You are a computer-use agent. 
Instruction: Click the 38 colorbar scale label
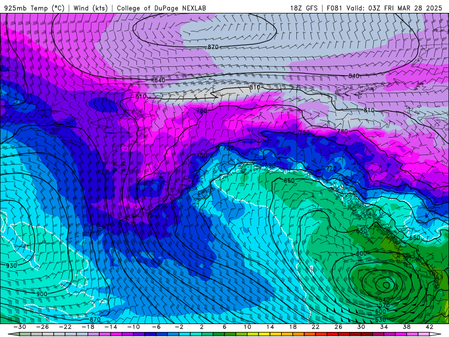(406, 327)
